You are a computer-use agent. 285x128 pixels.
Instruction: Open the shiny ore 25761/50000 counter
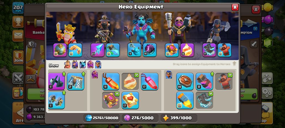pyautogui.click(x=102, y=118)
